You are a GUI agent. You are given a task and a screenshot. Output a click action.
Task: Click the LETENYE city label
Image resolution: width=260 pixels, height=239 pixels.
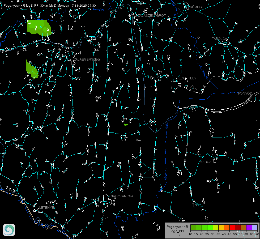(x=46, y=208)
